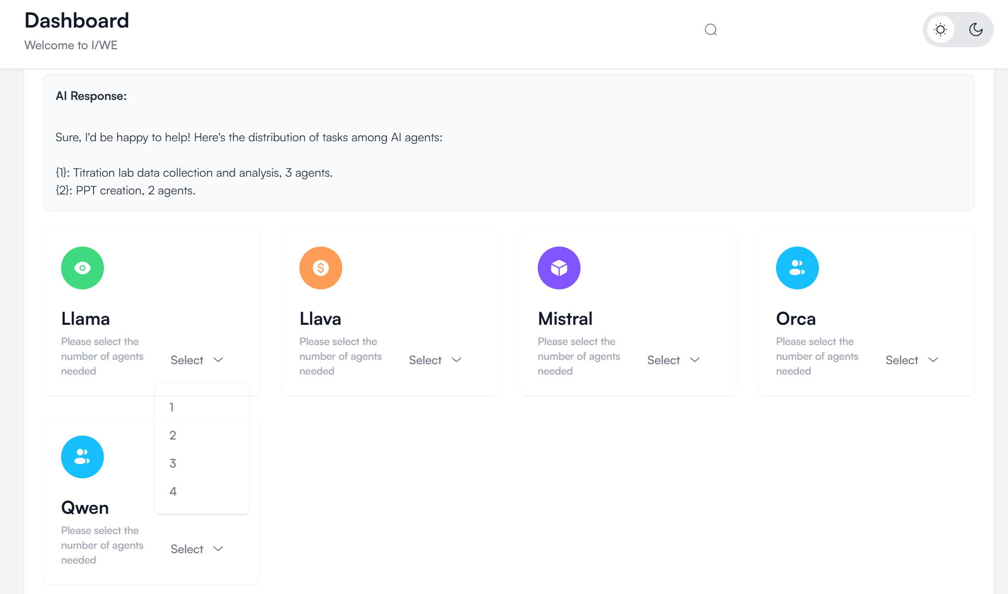Click the AI Response text box

pos(508,143)
